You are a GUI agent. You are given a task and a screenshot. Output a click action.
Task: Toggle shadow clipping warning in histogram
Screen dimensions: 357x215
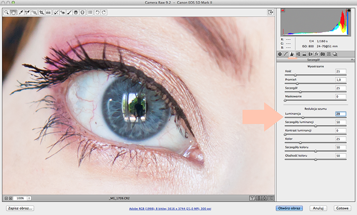pyautogui.click(x=283, y=10)
